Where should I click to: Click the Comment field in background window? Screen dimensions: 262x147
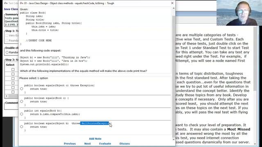pyautogui.click(x=11, y=107)
